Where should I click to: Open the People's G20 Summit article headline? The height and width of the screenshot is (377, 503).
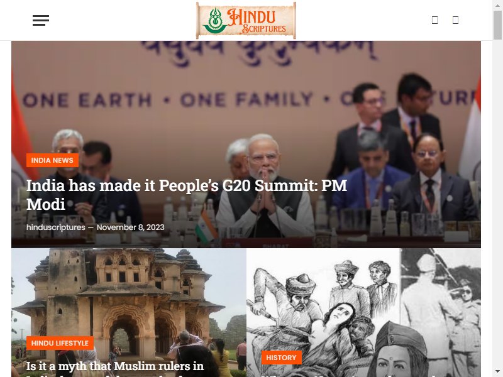pos(186,195)
